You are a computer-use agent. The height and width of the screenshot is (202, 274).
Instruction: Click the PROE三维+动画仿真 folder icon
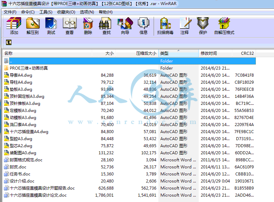pos(6,68)
